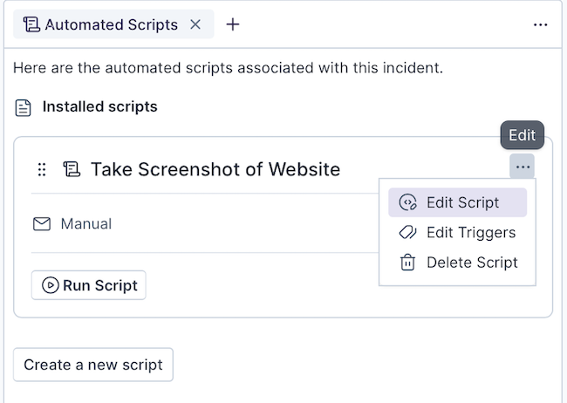Screen dimensions: 567x403
Task: Click the Edit Script code icon
Action: click(x=407, y=202)
